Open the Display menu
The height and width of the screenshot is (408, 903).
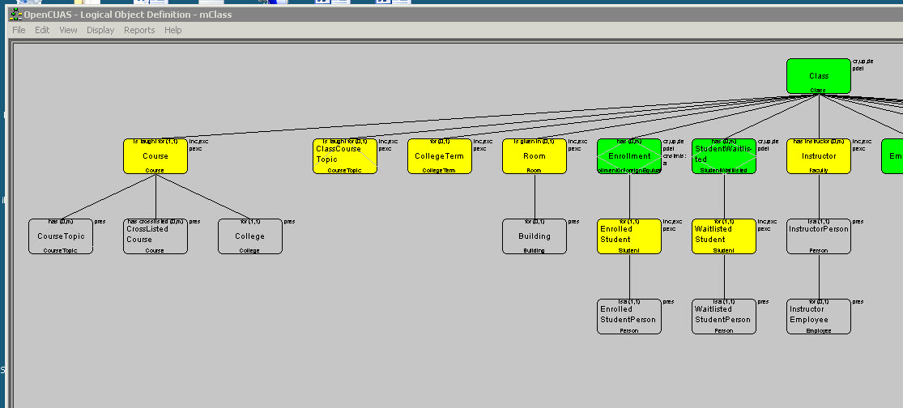100,30
